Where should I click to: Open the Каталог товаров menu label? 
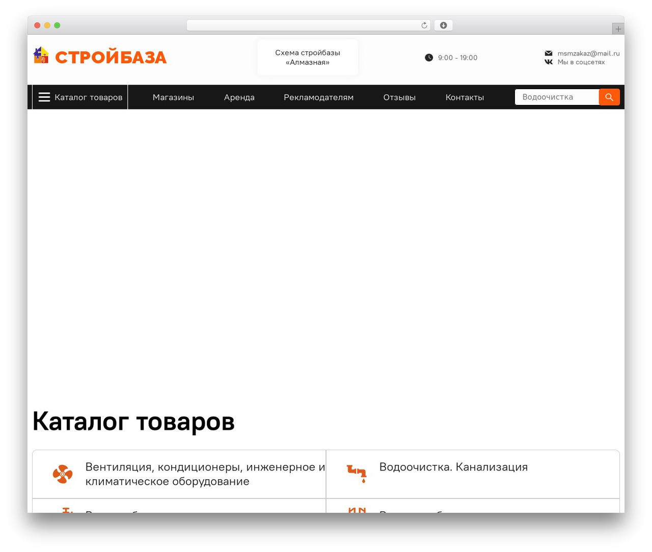(89, 97)
